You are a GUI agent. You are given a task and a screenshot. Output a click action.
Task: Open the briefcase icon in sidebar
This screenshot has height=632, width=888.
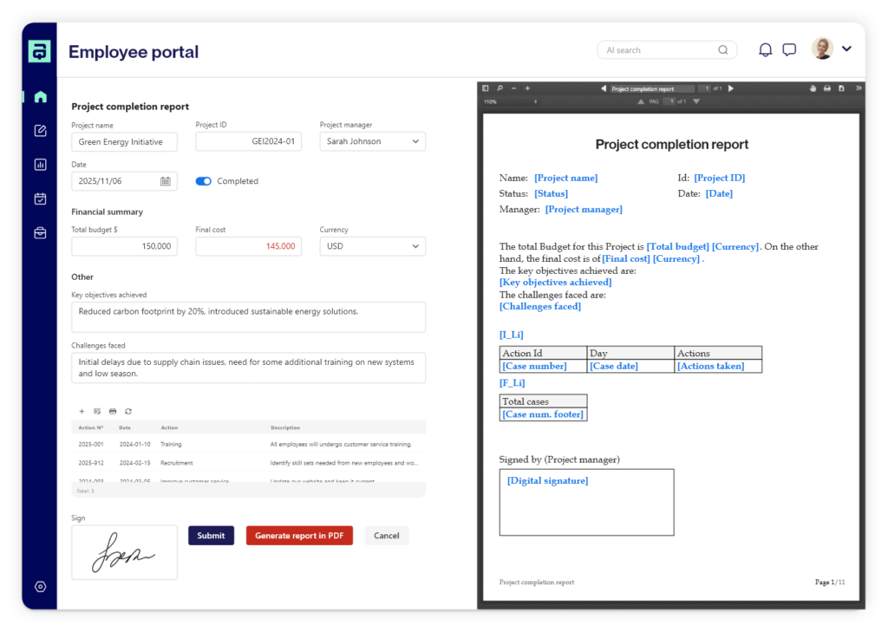(40, 231)
